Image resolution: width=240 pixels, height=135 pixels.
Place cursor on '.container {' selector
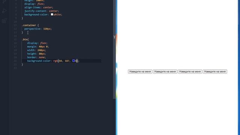(30, 25)
